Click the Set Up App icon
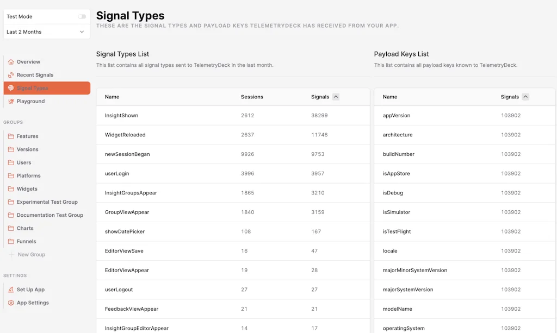This screenshot has width=557, height=333. (11, 290)
